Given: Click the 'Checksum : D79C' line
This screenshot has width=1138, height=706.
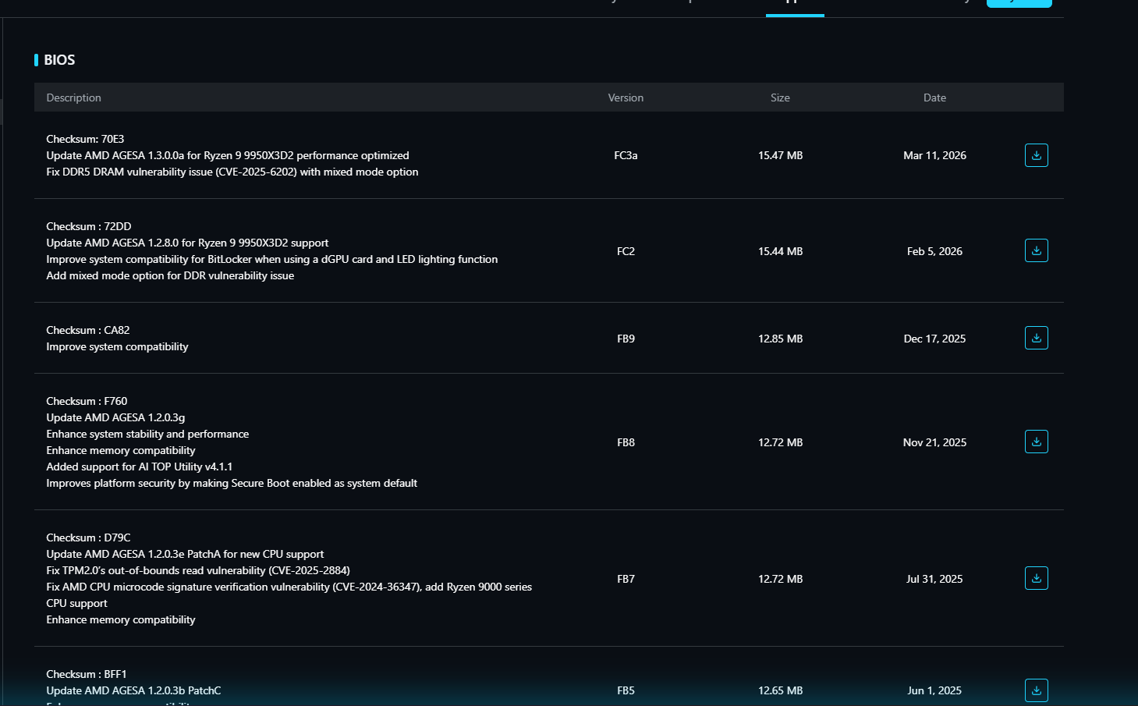Looking at the screenshot, I should pos(88,537).
